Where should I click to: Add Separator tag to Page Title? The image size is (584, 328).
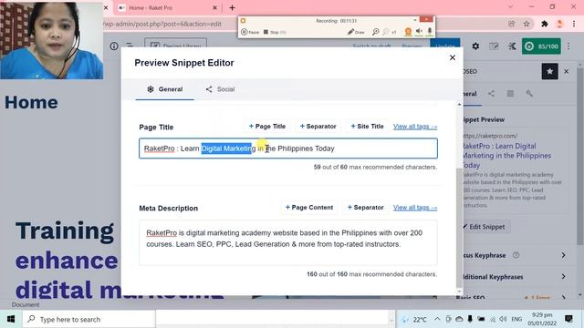pos(318,127)
